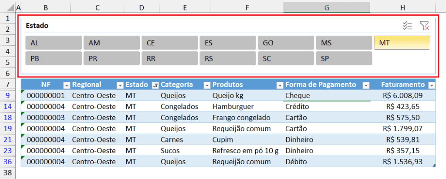Image resolution: width=446 pixels, height=179 pixels.
Task: Toggle the slicer multi-select icon
Action: [407, 26]
